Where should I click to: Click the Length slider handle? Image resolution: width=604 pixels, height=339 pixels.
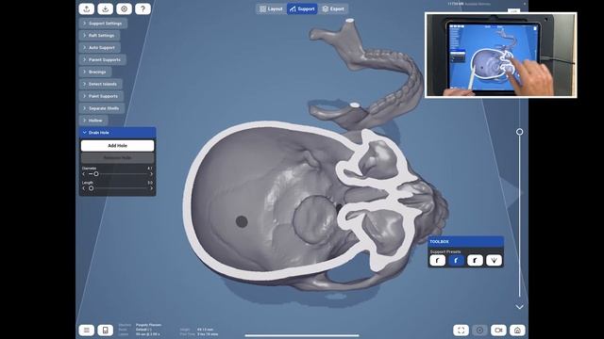91,188
